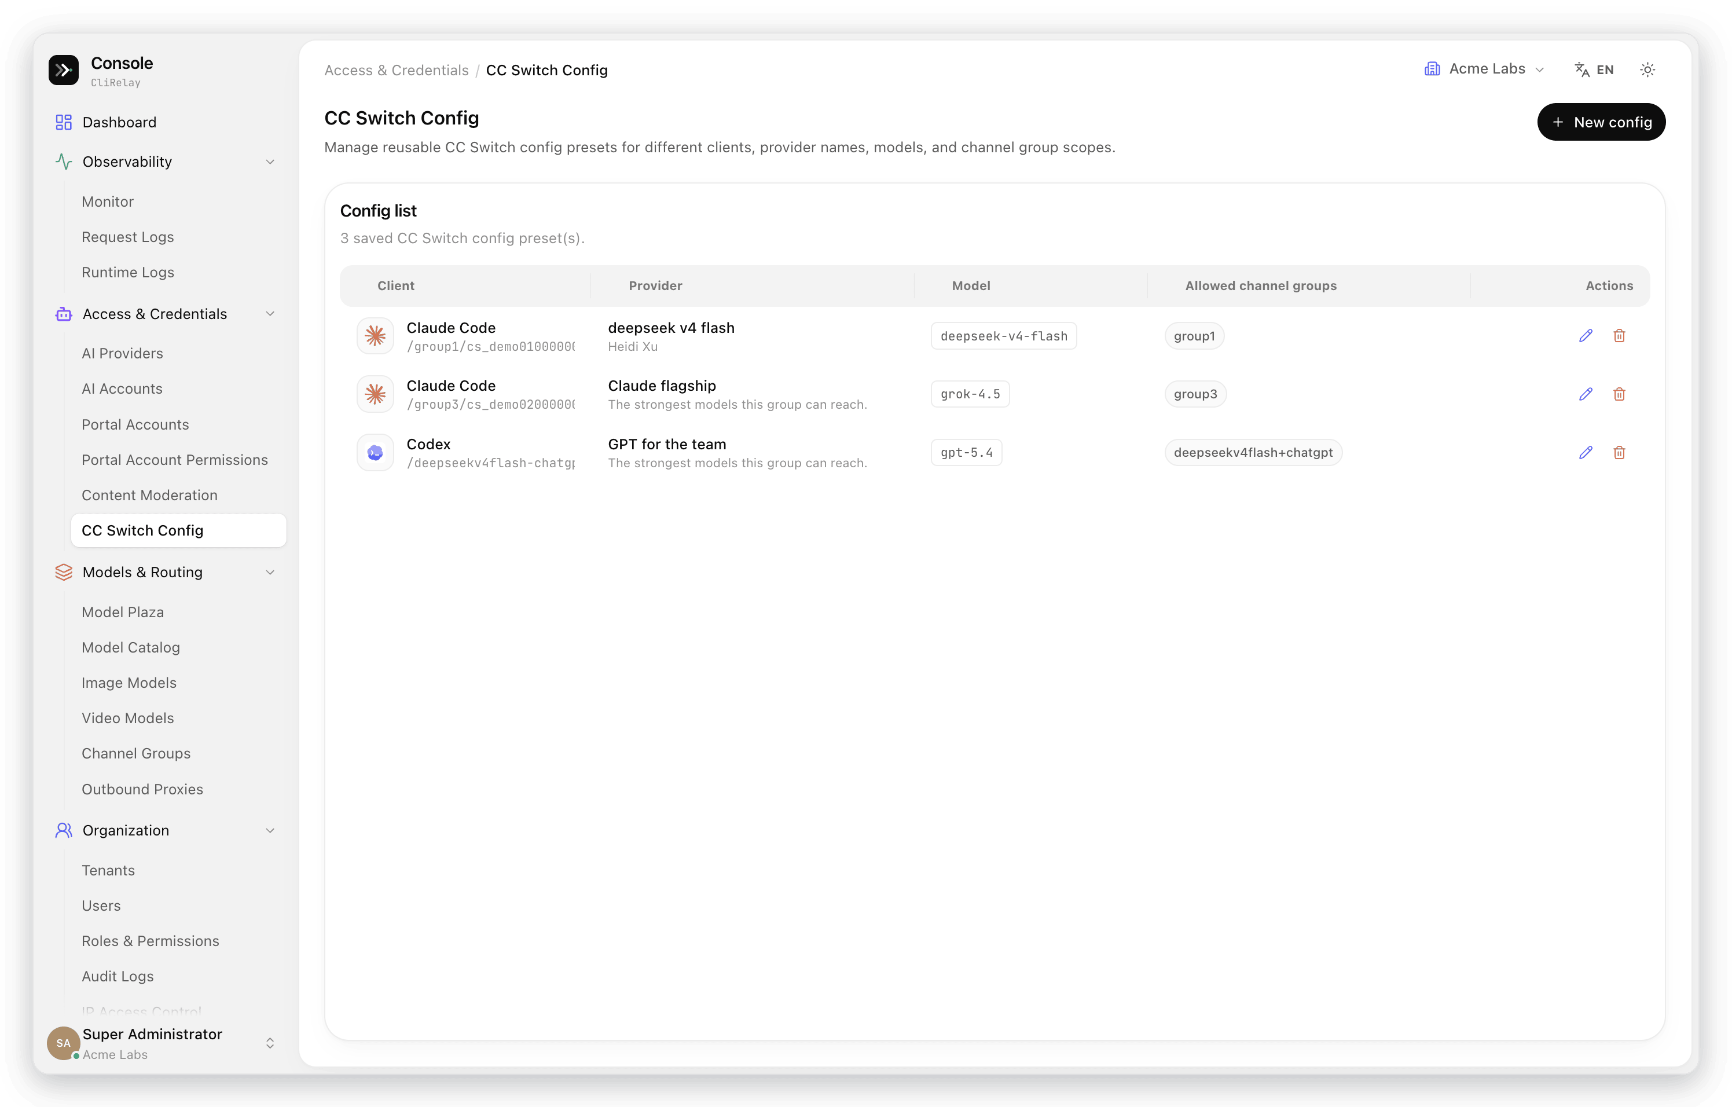Collapse the Observability section chevron

[270, 162]
